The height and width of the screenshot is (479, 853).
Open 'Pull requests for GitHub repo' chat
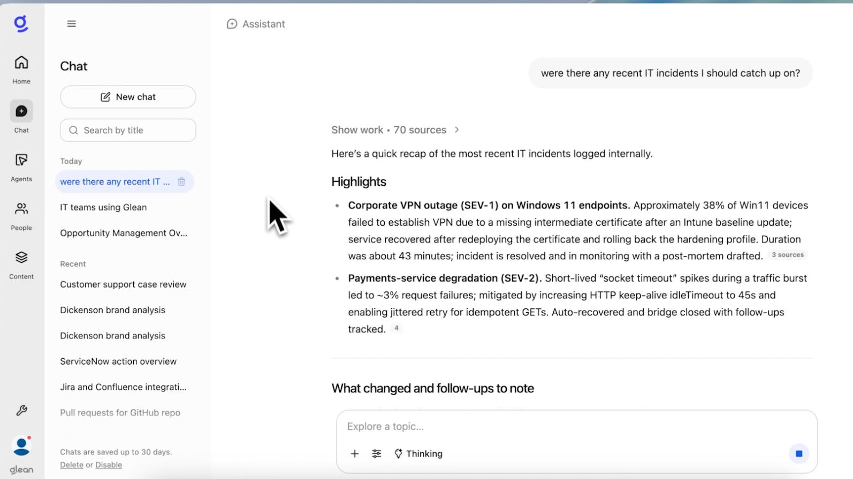point(120,413)
